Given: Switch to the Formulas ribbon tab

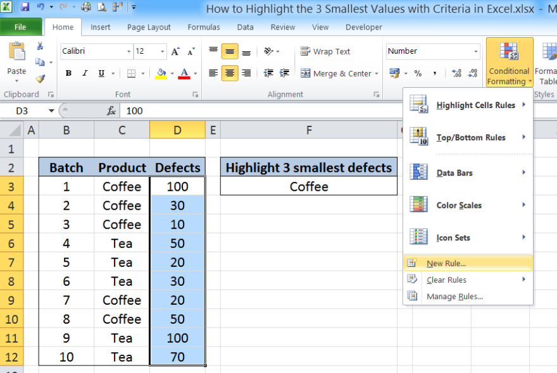Looking at the screenshot, I should click(x=203, y=27).
